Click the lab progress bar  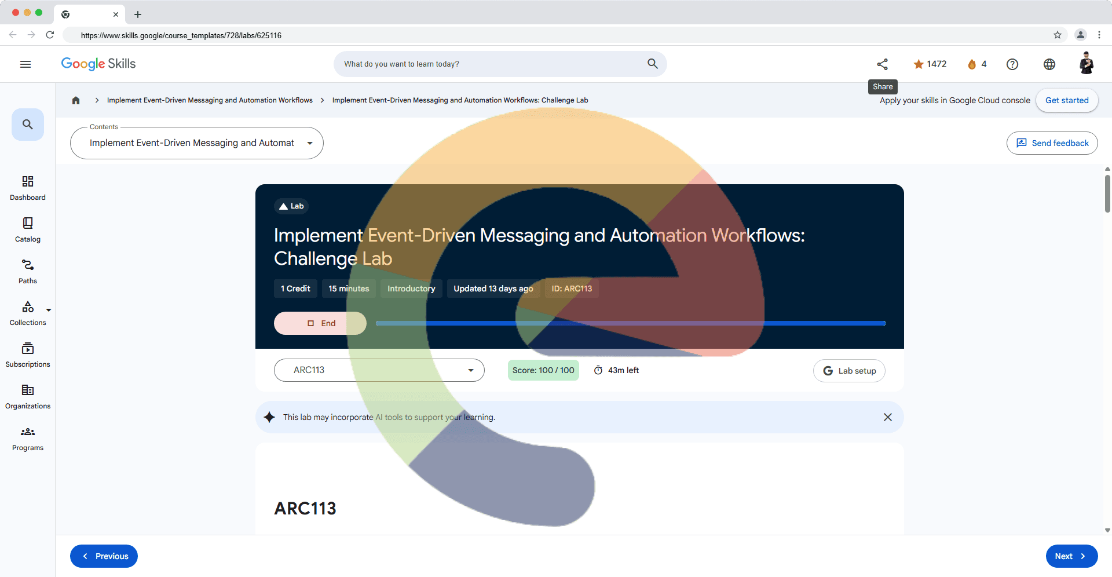pos(631,323)
